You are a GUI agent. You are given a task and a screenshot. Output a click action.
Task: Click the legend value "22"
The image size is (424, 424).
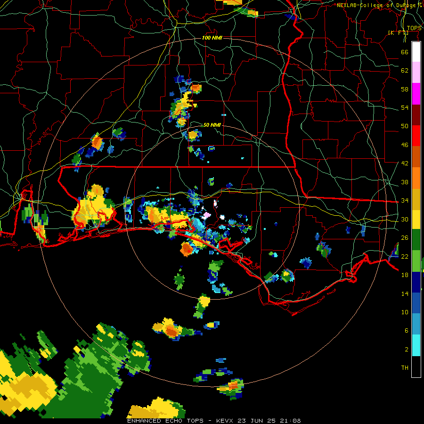[x=405, y=256]
